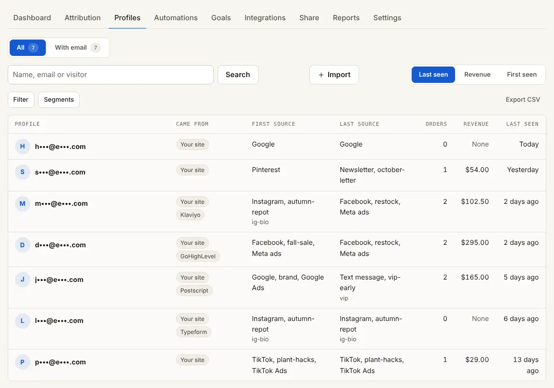The image size is (554, 388).
Task: Click the $165.00 revenue value
Action: [x=475, y=277]
